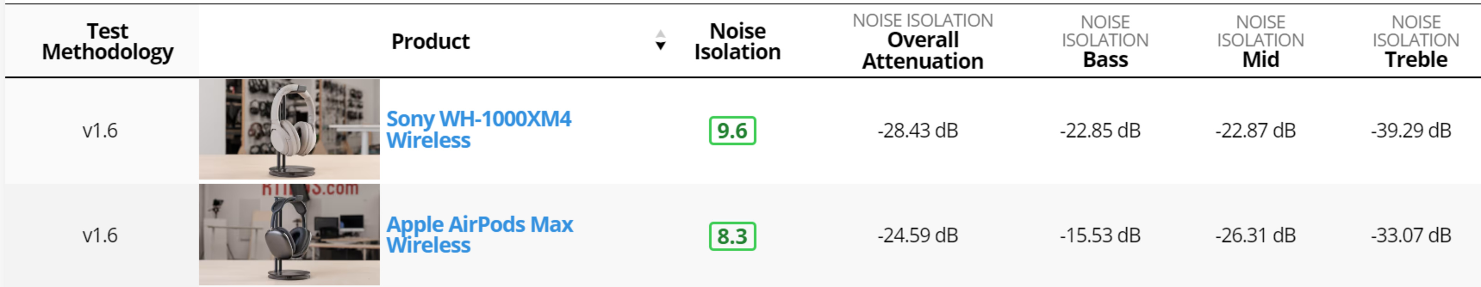The width and height of the screenshot is (1481, 287).
Task: Click the 8.3 noise isolation score badge
Action: 732,236
